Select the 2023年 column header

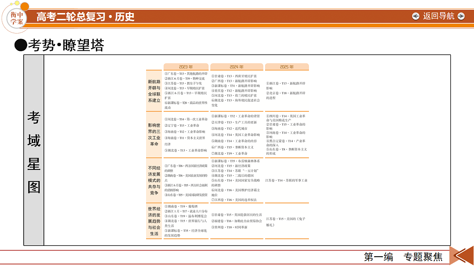point(186,67)
